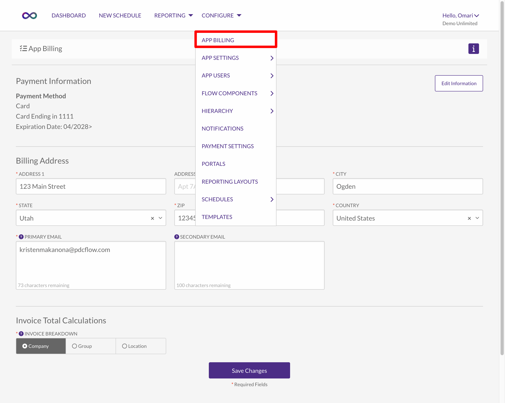Click Invoice Breakdown help question icon

pos(21,334)
